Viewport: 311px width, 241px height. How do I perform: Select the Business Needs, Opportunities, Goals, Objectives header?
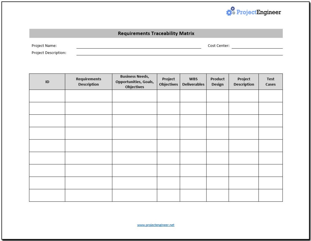[134, 81]
